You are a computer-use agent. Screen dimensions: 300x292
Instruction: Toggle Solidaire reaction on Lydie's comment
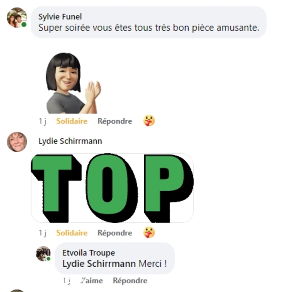click(x=72, y=233)
